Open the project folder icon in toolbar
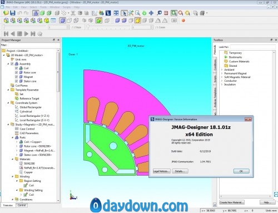278x213 pixels. [6, 13]
